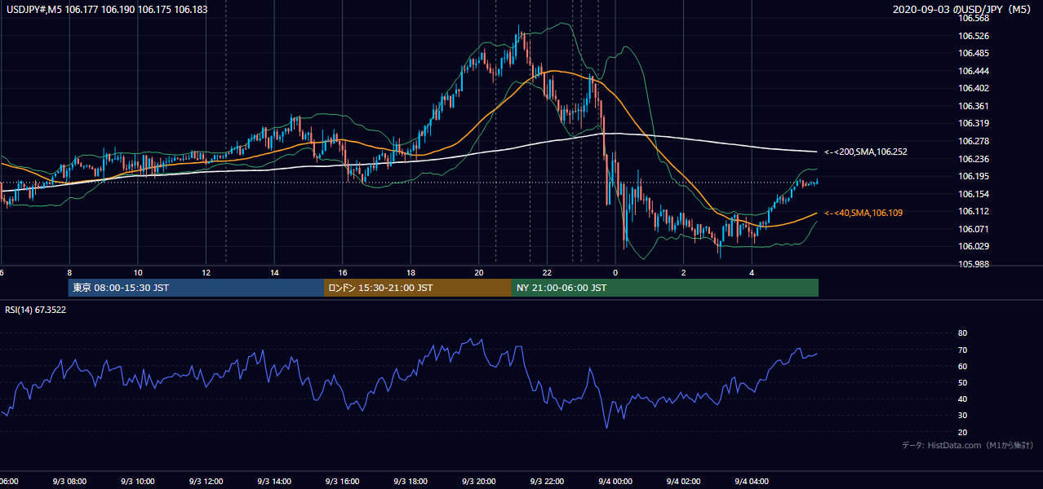Click the date label 9/4 04:00
1043x489 pixels.
(x=752, y=482)
